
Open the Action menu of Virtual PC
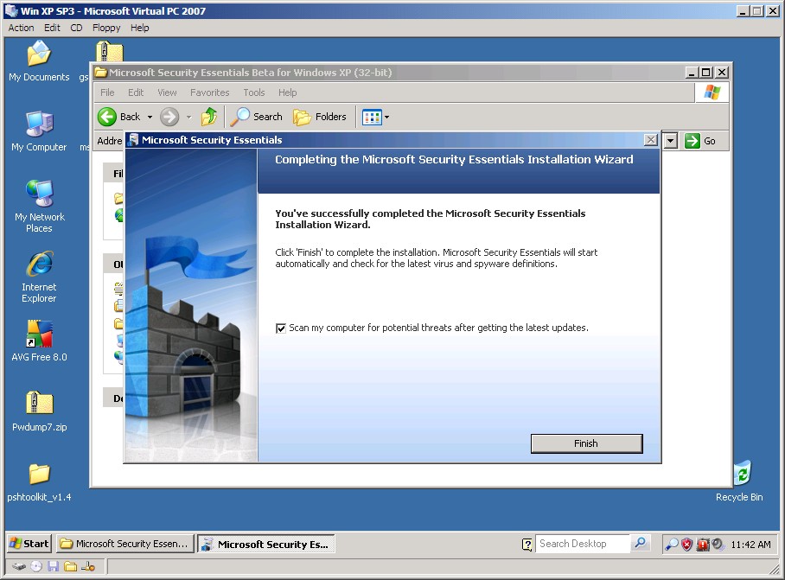click(21, 28)
